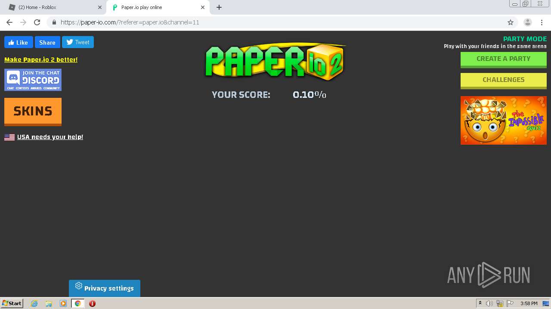Click the 0.10% score value
Viewport: 551px width, 309px height.
[x=310, y=95]
